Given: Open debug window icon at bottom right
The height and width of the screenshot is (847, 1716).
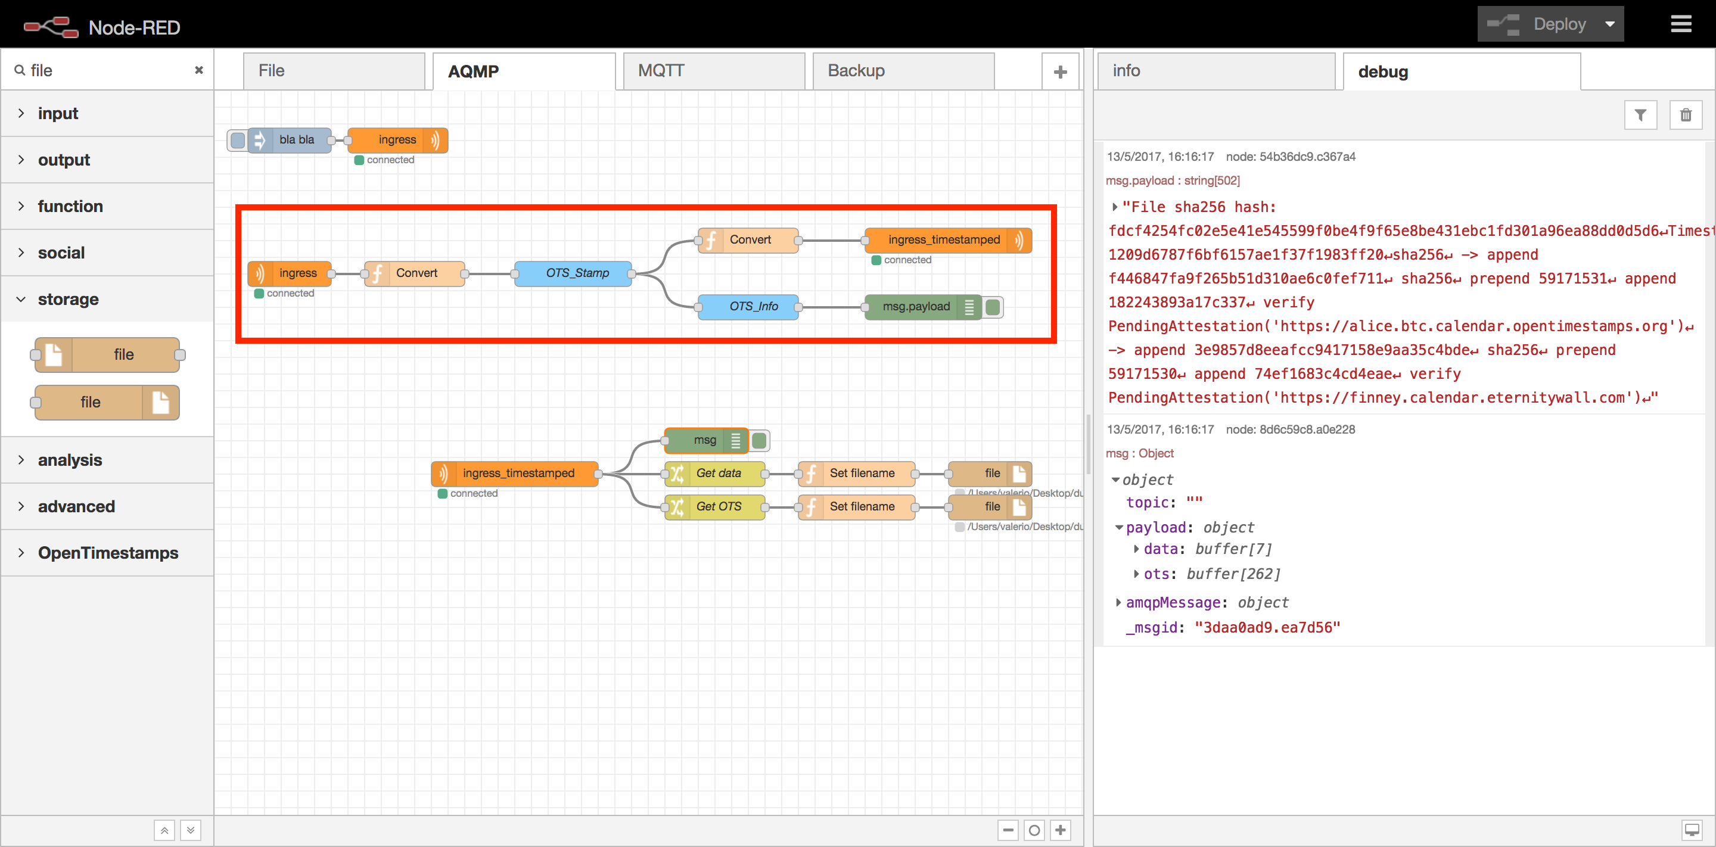Looking at the screenshot, I should [x=1692, y=830].
